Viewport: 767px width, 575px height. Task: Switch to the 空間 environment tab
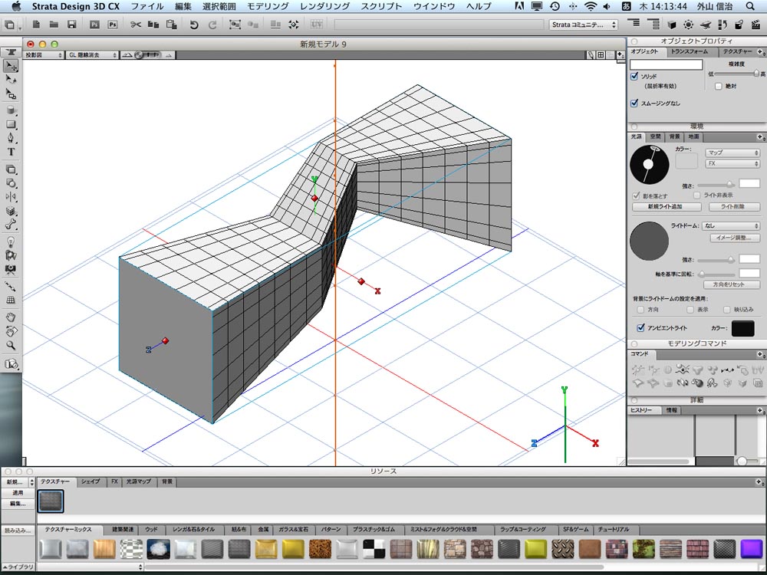pyautogui.click(x=656, y=137)
